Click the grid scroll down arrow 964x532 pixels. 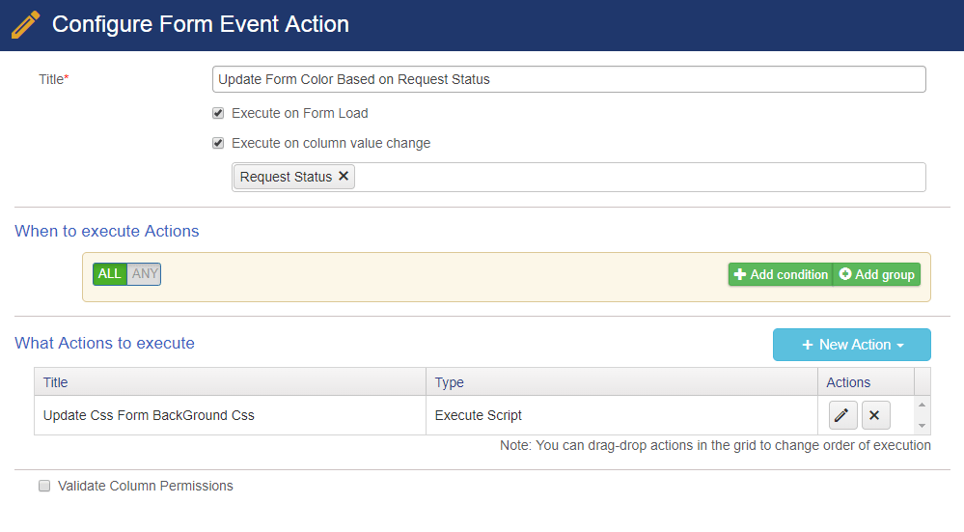(x=923, y=426)
